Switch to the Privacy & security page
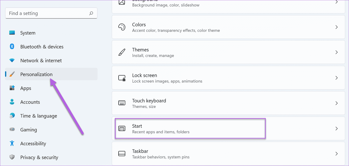Screen dimensions: 349x166 tap(39, 157)
